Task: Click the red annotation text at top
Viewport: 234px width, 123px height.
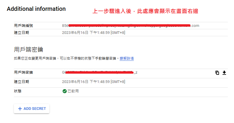Action: 145,12
